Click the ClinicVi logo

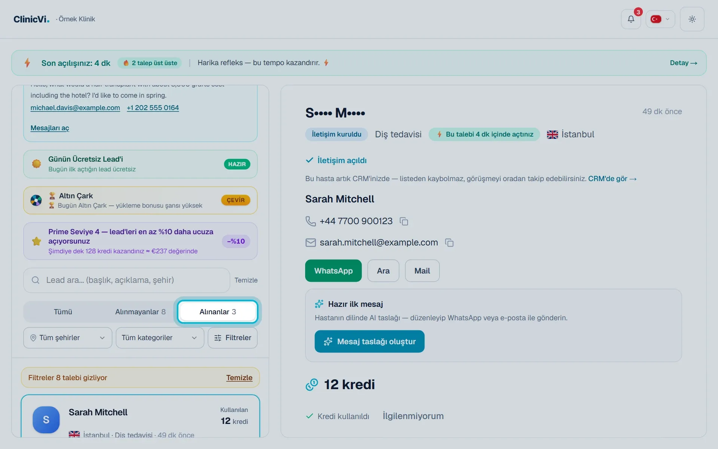31,19
